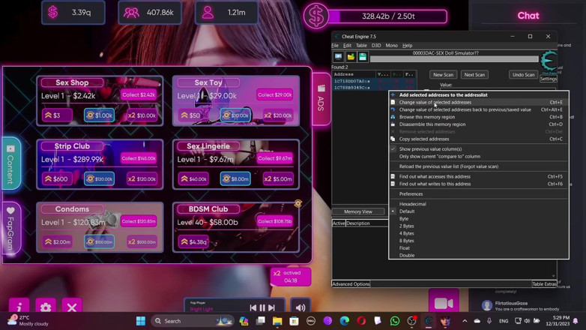
Task: Click the single person icon showing 1.21m
Action: [x=208, y=12]
